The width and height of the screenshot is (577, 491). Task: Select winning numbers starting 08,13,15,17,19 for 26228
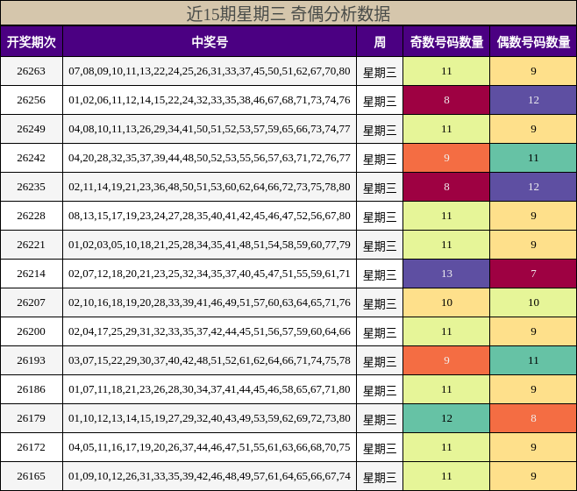210,216
